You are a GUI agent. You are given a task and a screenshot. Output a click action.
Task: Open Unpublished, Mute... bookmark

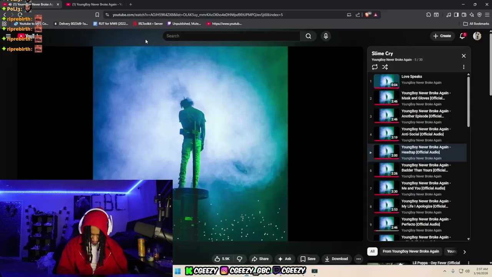click(184, 23)
